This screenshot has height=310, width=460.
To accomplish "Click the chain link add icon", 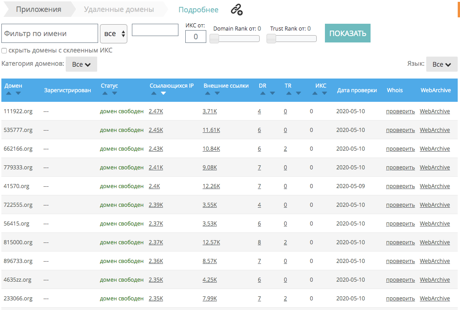I will (236, 10).
